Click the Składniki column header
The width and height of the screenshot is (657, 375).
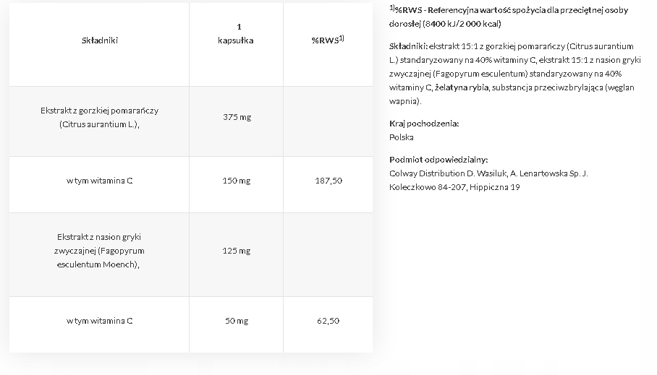pyautogui.click(x=100, y=40)
